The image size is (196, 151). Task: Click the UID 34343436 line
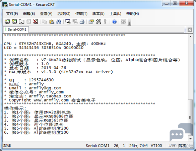(x=44, y=48)
